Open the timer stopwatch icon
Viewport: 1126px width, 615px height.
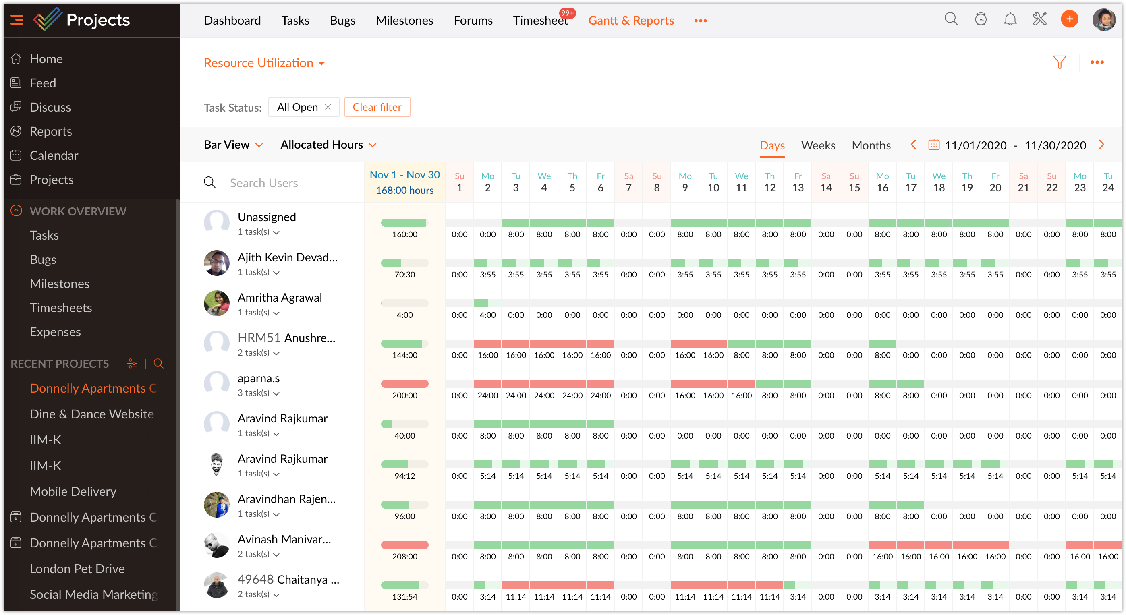coord(981,19)
